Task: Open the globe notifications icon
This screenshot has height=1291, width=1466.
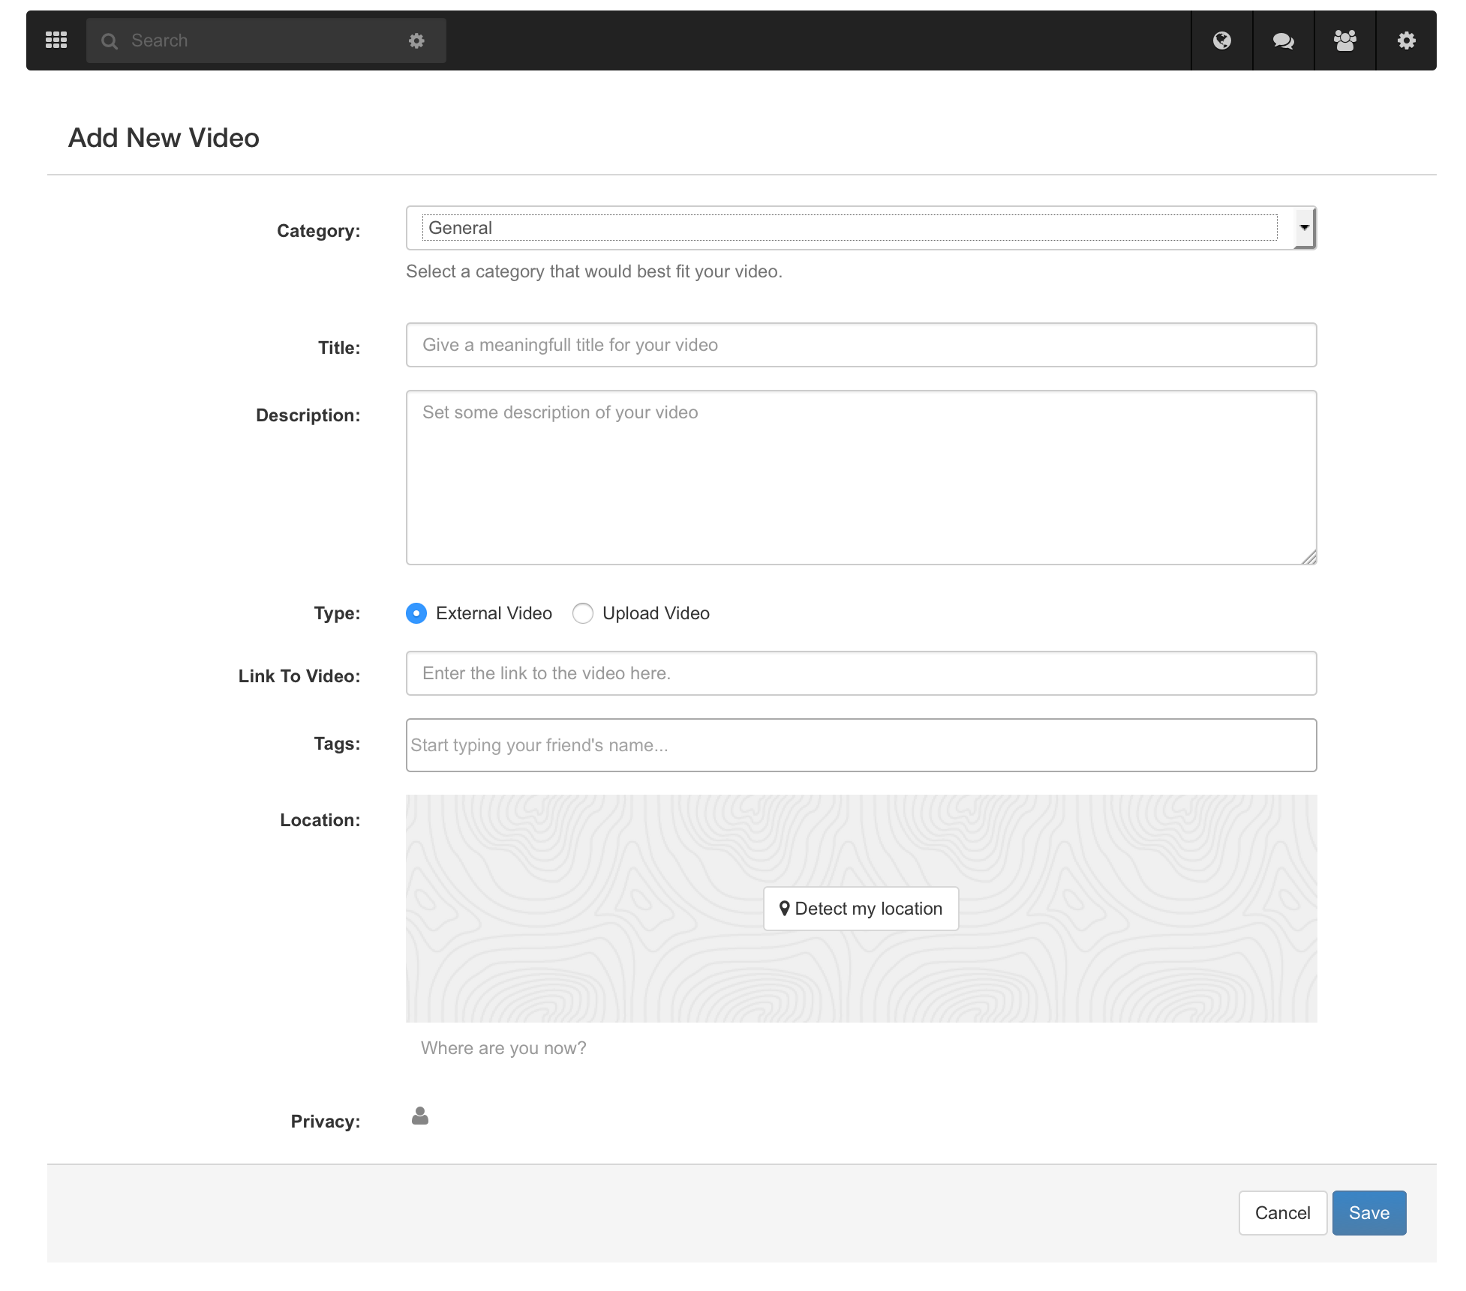Action: coord(1221,40)
